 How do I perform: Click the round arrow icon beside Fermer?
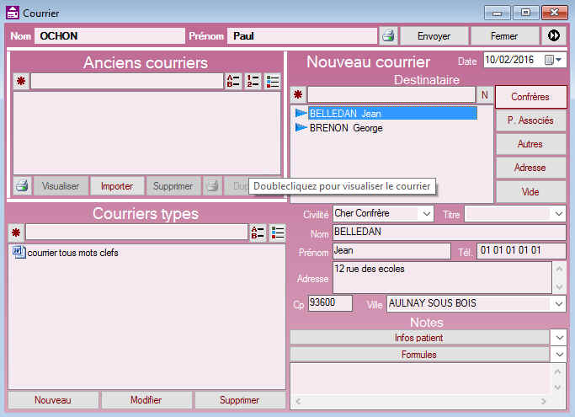point(554,36)
